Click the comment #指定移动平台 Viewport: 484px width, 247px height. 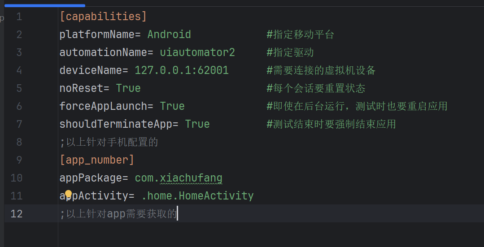coord(301,34)
